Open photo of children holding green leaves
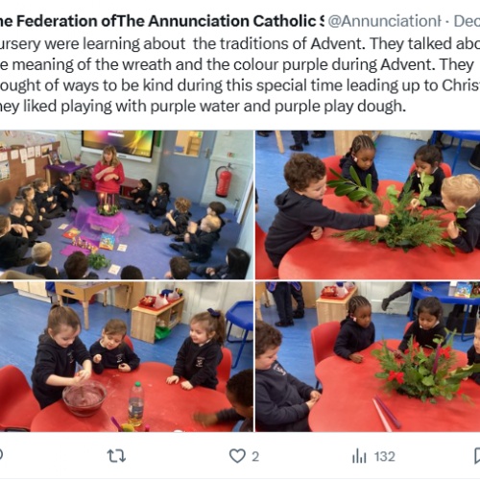480x480 pixels. click(368, 204)
